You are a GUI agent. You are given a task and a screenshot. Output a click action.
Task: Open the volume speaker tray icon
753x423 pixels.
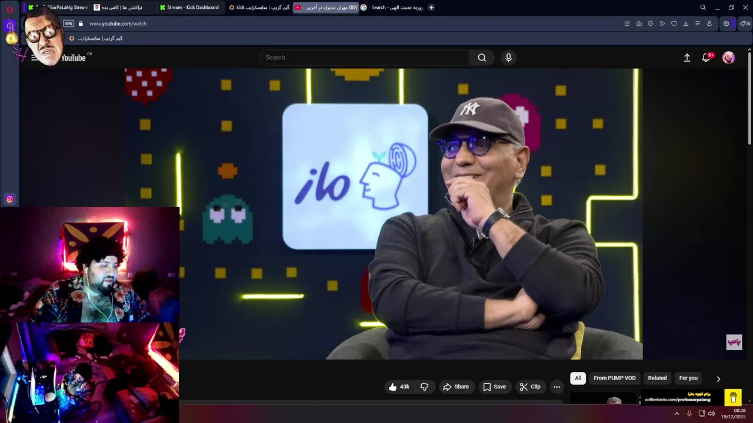(712, 414)
